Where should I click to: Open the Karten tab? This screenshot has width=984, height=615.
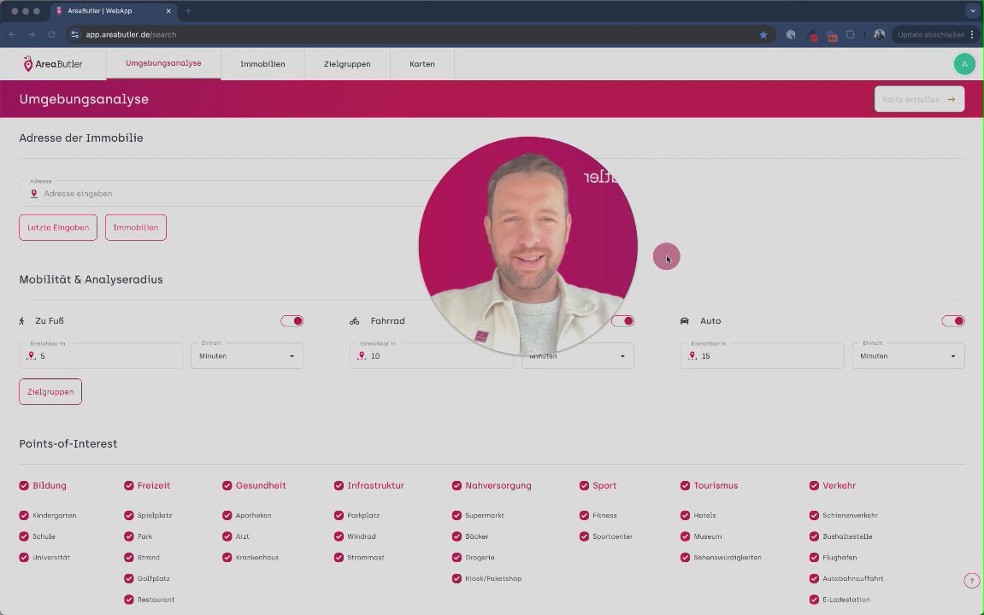pos(422,64)
